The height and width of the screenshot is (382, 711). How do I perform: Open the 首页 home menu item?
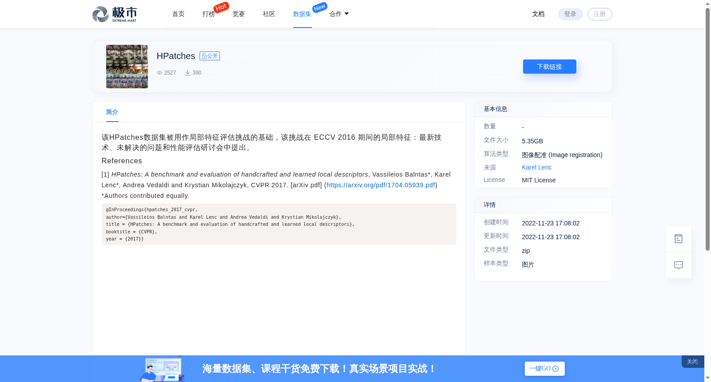[178, 14]
